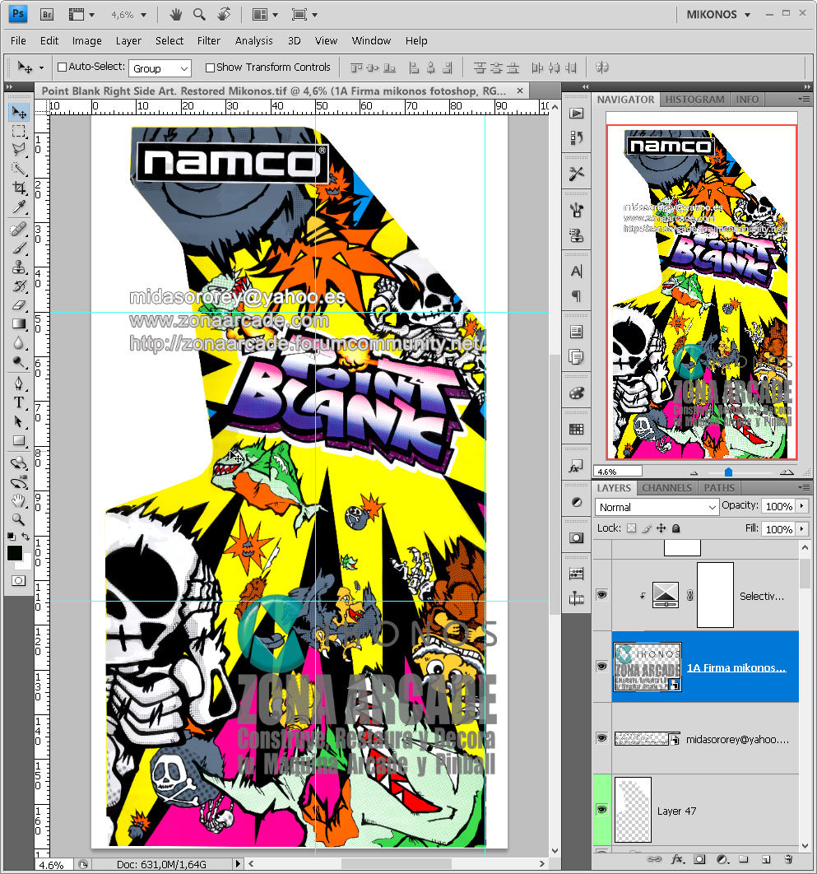Select the Eyedropper tool
The width and height of the screenshot is (817, 874).
click(x=19, y=207)
